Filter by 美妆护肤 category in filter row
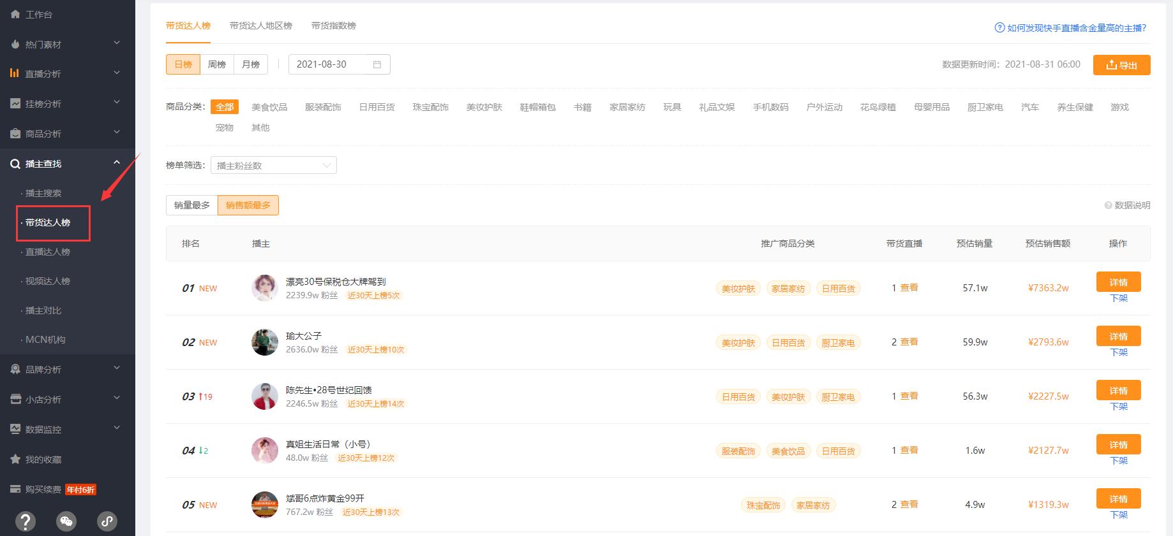The width and height of the screenshot is (1173, 536). click(x=484, y=107)
